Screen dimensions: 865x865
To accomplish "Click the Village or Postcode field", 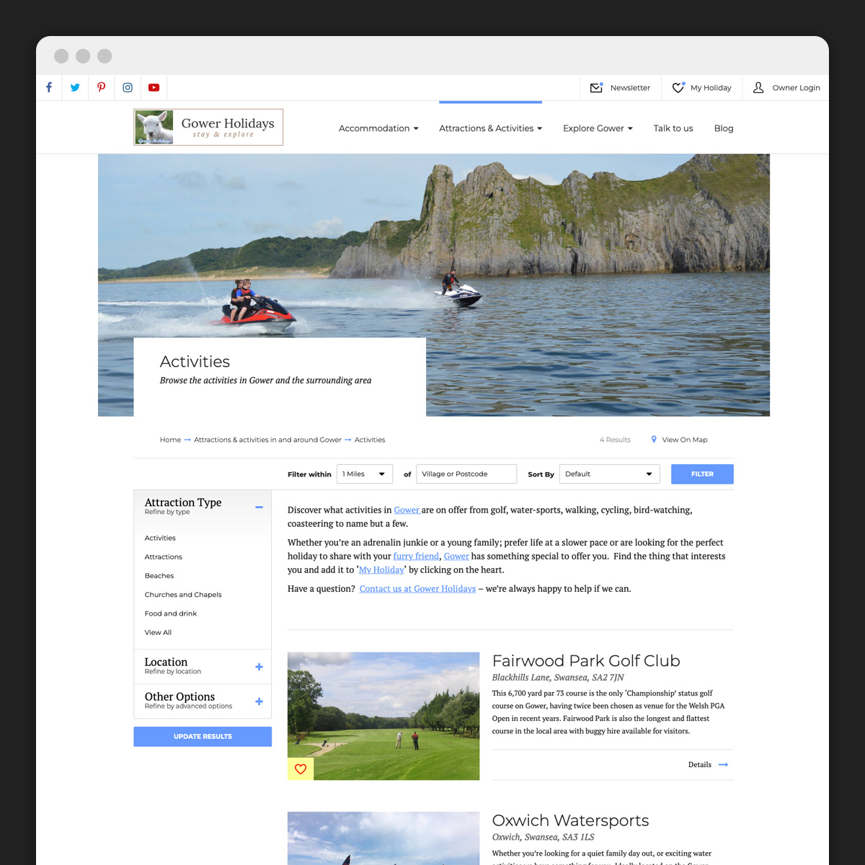I will tap(466, 474).
